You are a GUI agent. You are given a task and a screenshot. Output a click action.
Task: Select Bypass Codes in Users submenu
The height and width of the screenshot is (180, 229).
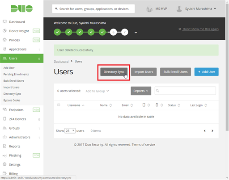point(12,100)
